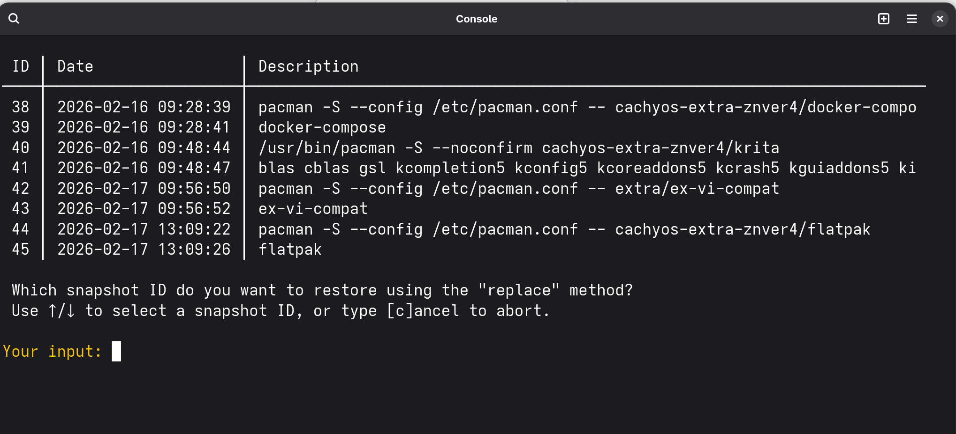Click snapshot ID 40 number

21,148
